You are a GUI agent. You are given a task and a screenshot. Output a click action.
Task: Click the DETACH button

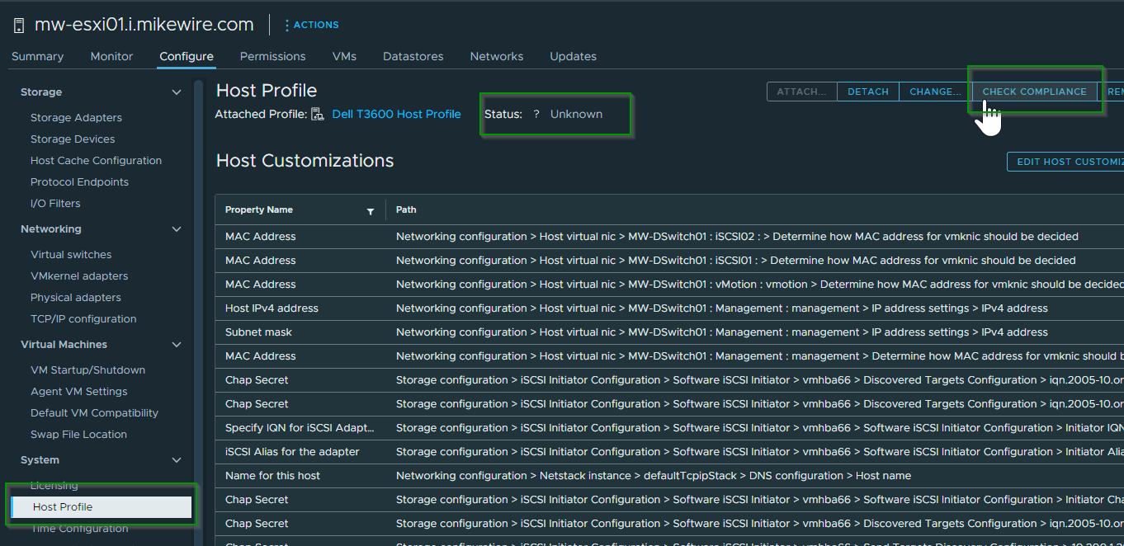tap(867, 92)
